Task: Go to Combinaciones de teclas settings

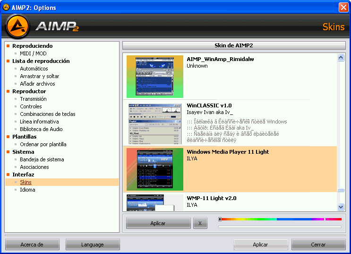Action: coord(47,114)
